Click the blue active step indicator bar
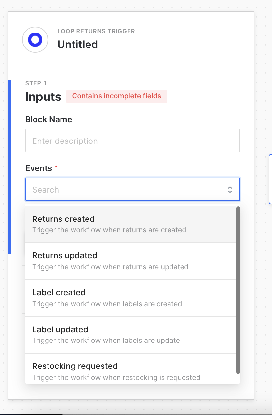The width and height of the screenshot is (272, 415). [x=10, y=167]
